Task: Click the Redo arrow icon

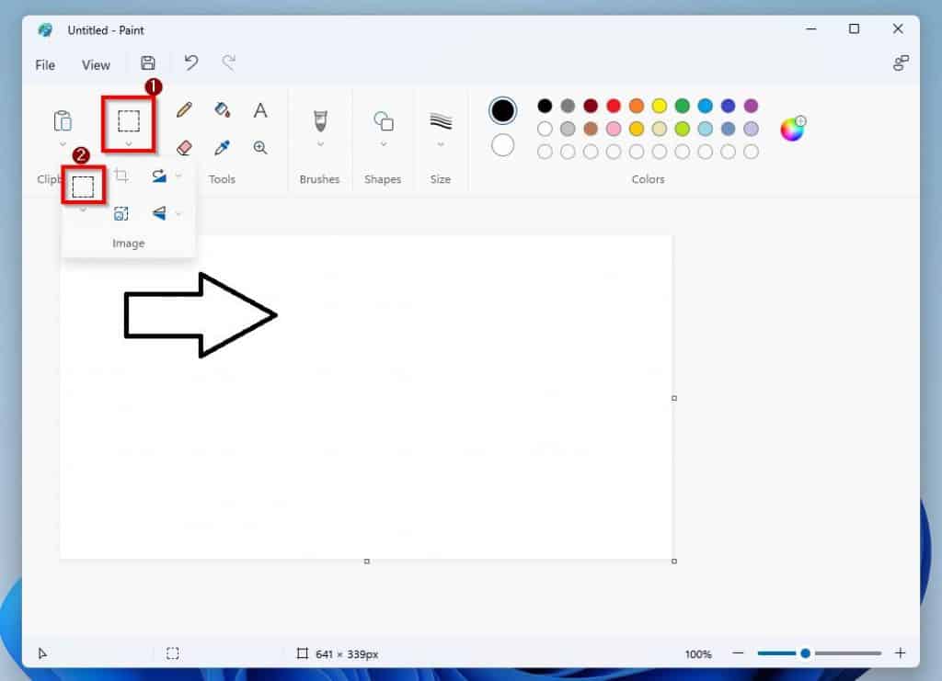Action: point(229,62)
